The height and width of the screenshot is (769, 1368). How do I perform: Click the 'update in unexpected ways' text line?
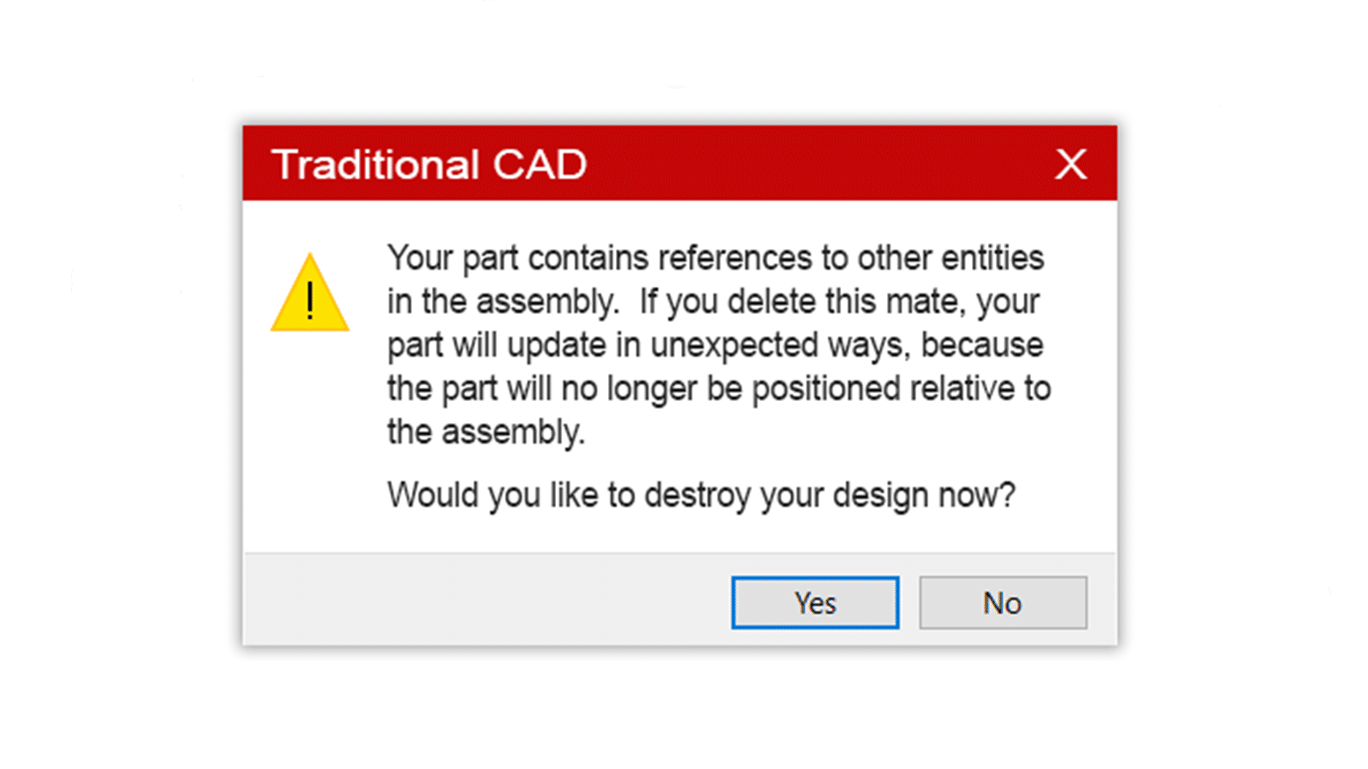pos(715,345)
